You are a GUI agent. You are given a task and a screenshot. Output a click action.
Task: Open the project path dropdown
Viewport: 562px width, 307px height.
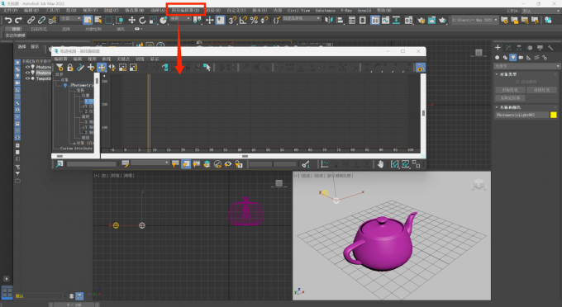[474, 20]
